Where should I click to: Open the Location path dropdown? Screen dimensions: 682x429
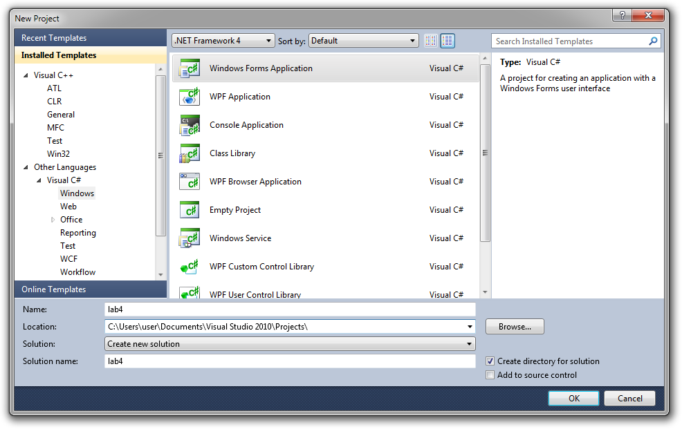tap(470, 327)
